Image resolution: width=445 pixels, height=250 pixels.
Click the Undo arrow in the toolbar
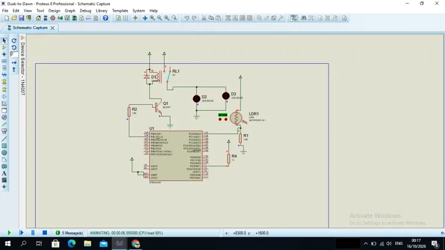coord(187,18)
